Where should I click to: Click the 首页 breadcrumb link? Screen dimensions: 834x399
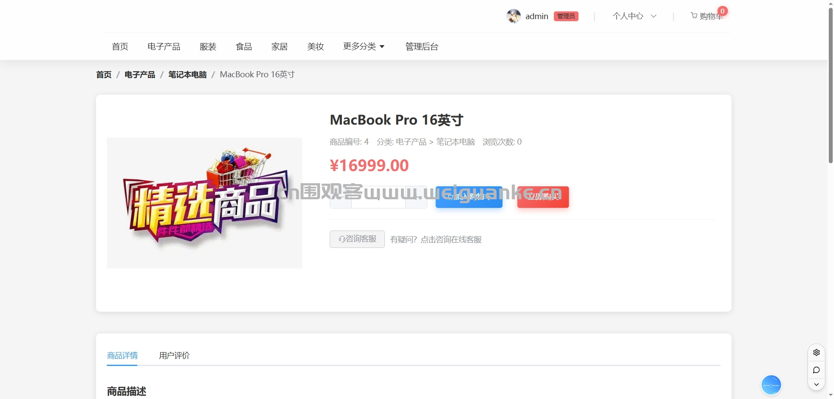click(x=104, y=75)
